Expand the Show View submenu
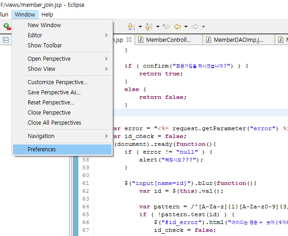 (62, 69)
